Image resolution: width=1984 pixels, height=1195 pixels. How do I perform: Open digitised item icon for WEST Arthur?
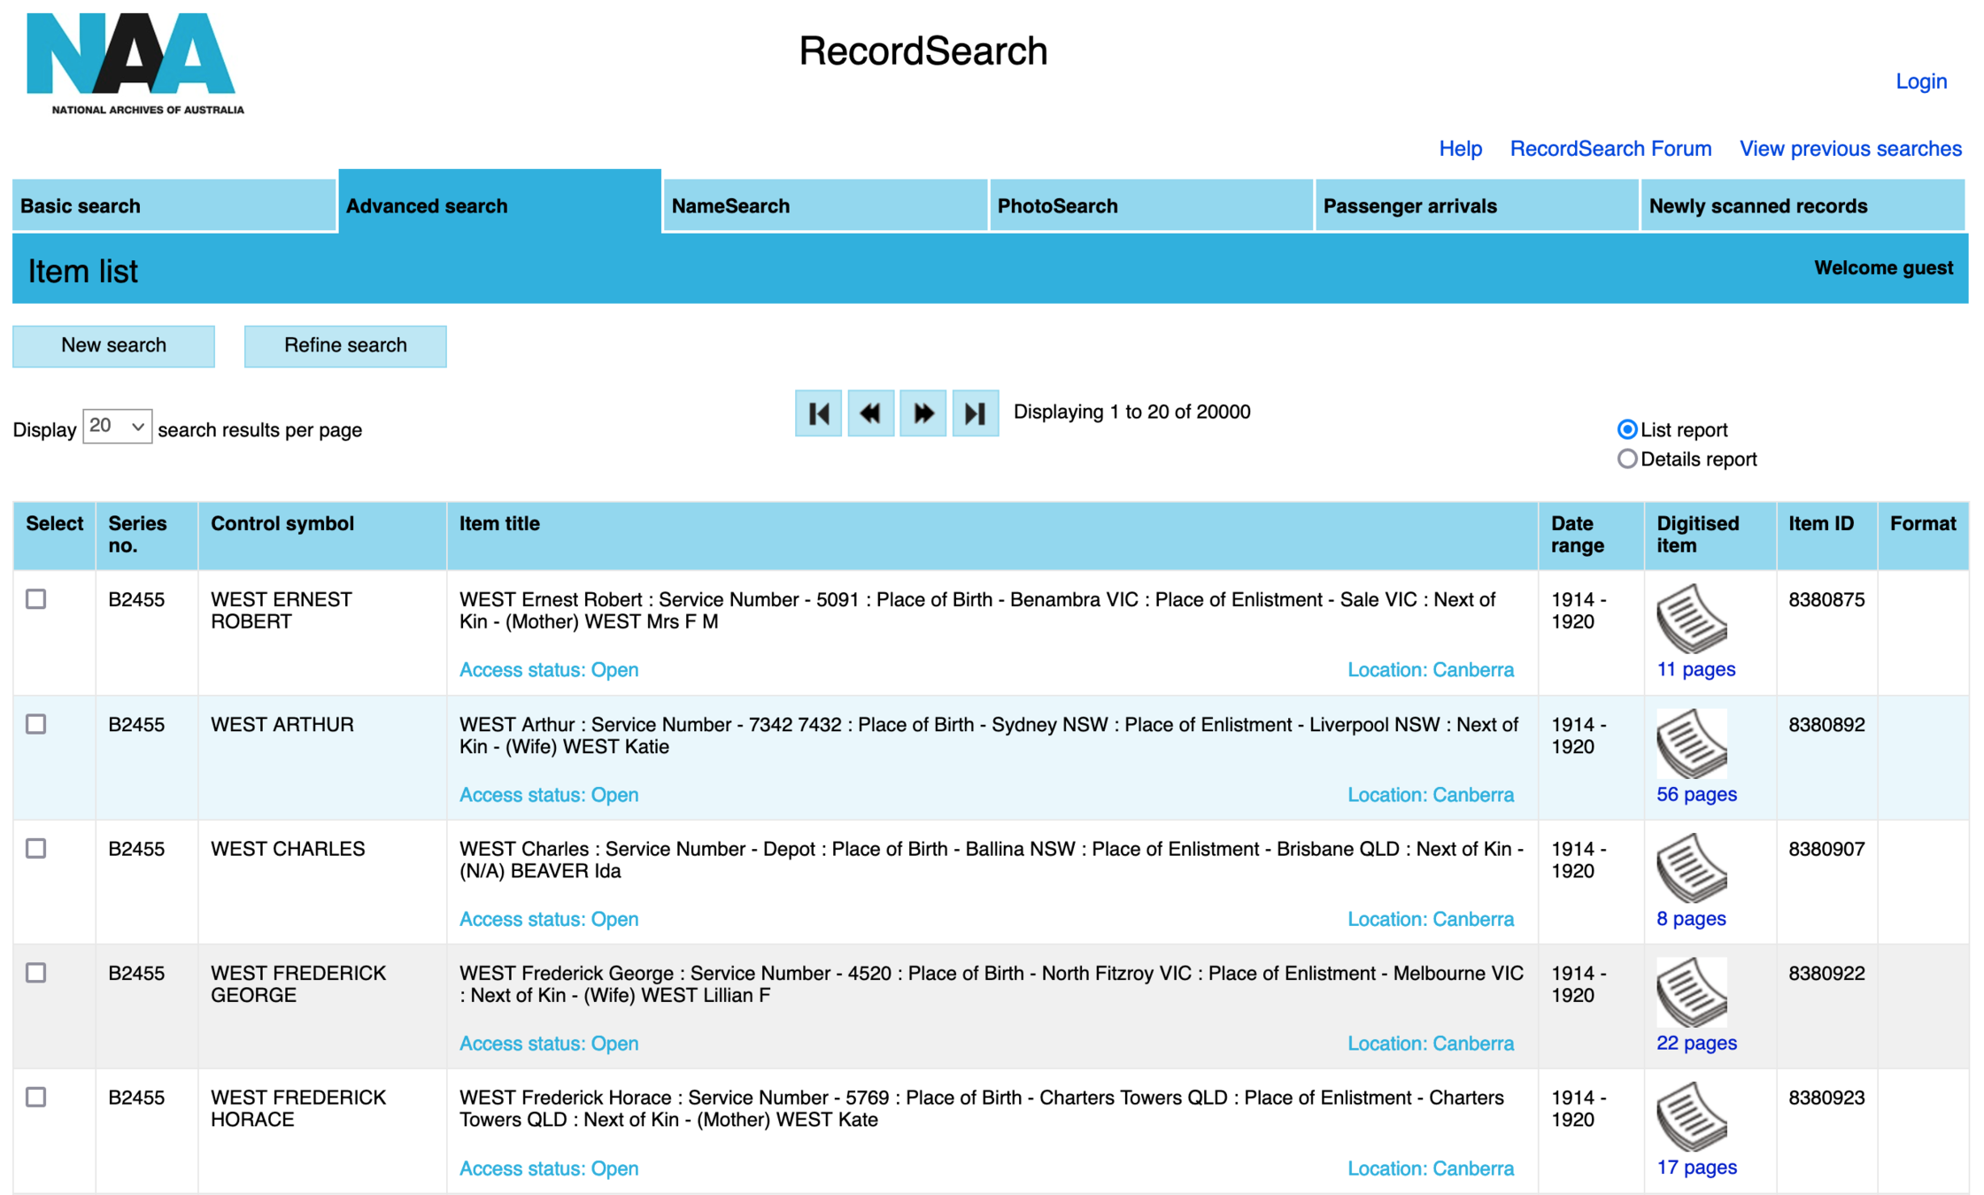pos(1690,743)
